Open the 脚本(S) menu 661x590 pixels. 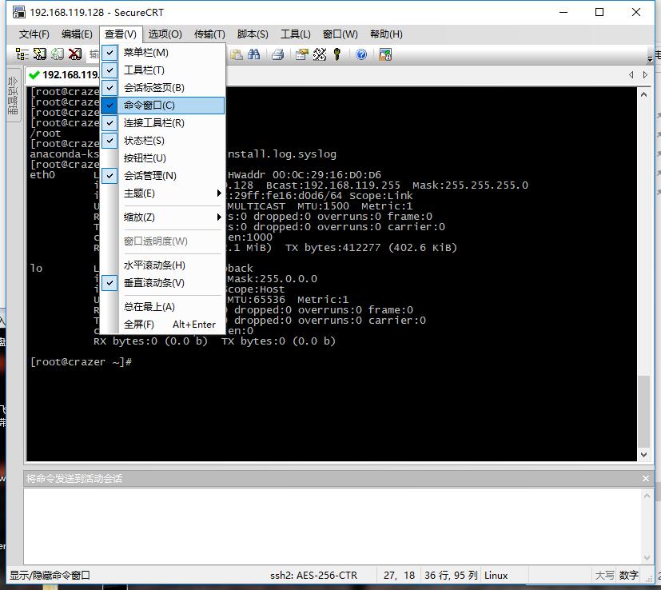[x=253, y=34]
